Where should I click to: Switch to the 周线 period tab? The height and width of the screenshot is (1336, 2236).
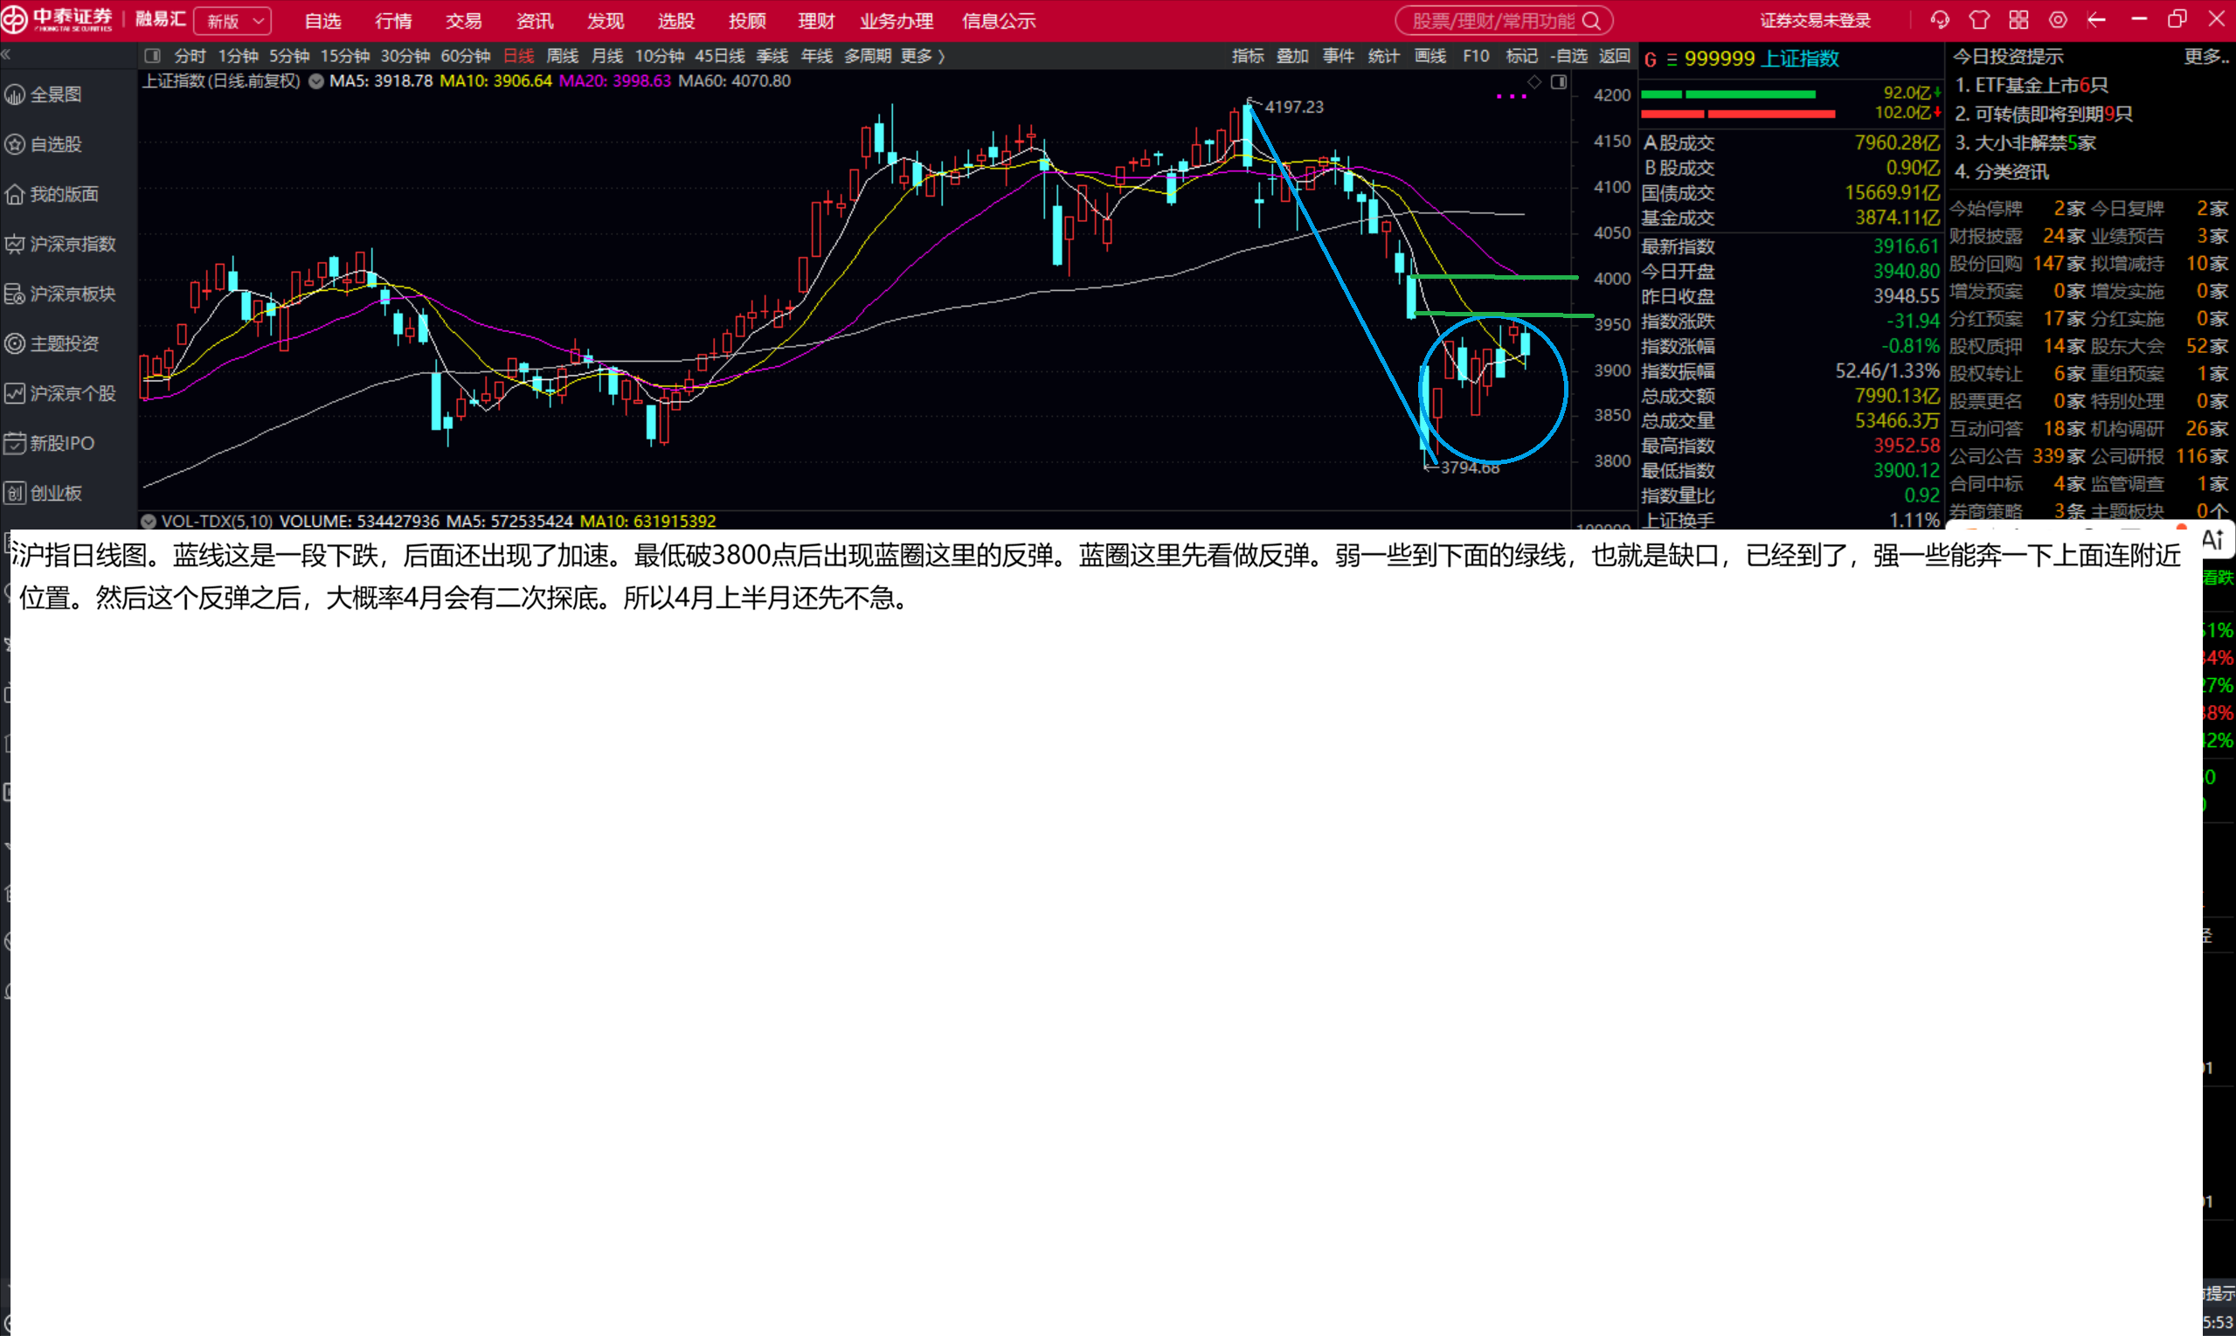(x=562, y=56)
